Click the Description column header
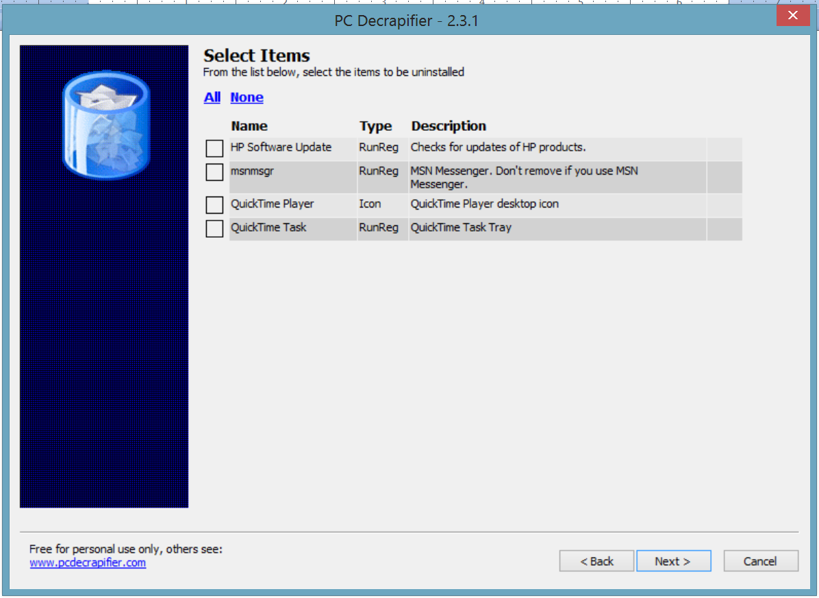 click(x=449, y=127)
